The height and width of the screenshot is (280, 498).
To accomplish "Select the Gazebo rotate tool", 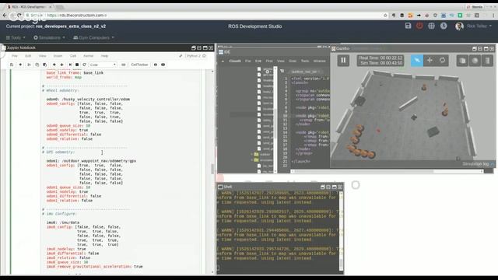I will pos(443,61).
